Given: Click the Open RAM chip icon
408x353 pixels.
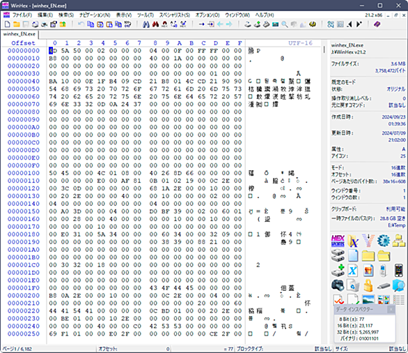Looking at the screenshot, I should click(275, 24).
